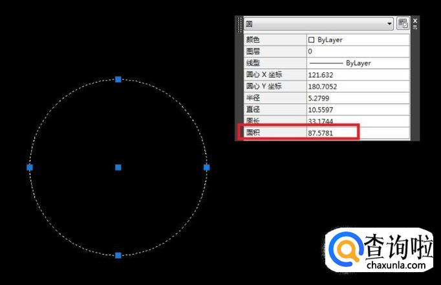Image resolution: width=441 pixels, height=285 pixels.
Task: Select the bottom grip of the circle
Action: point(118,255)
